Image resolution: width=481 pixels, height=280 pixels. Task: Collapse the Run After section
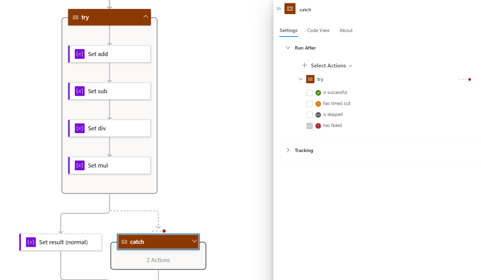tap(288, 48)
